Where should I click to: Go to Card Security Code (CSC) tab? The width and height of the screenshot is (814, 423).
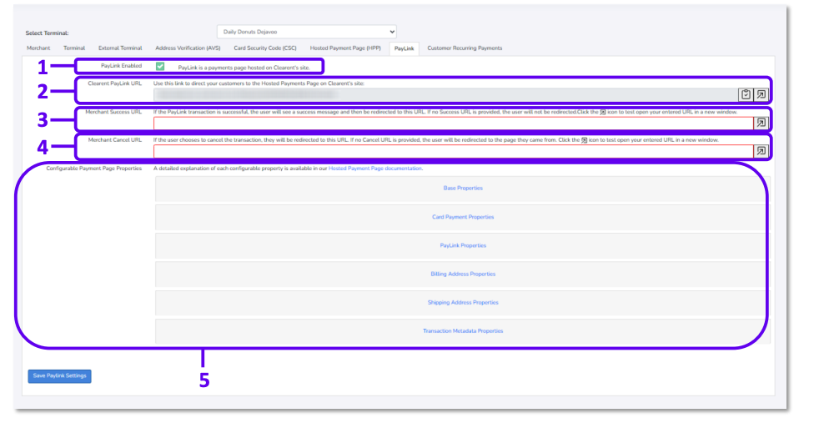265,48
